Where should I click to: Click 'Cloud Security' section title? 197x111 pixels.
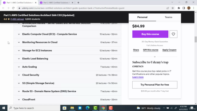coord(31,75)
